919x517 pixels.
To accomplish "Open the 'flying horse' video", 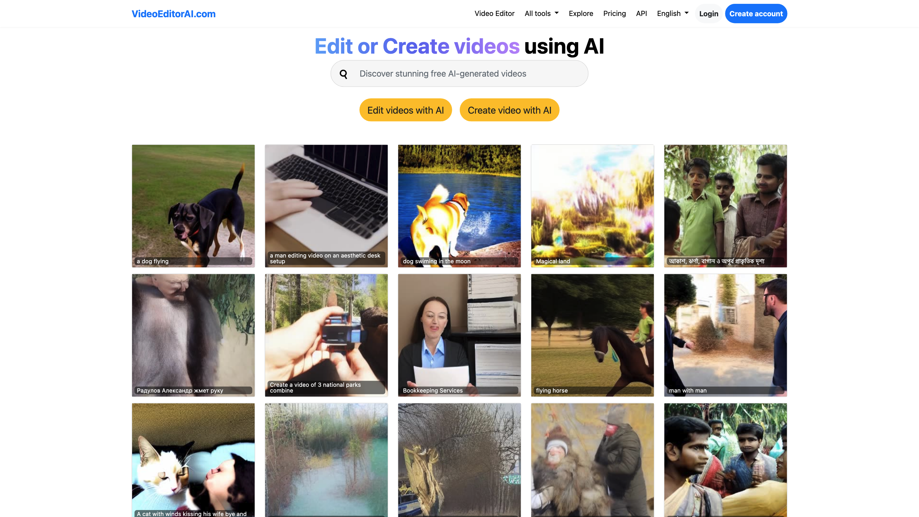I will pos(592,335).
